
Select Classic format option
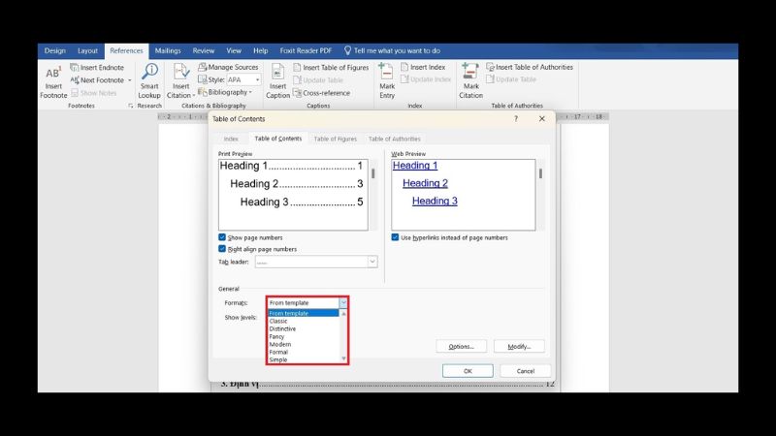[303, 321]
